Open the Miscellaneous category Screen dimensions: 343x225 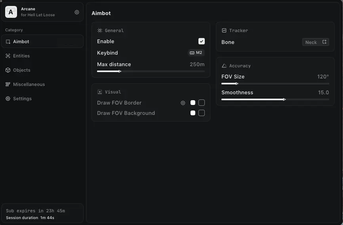click(29, 84)
